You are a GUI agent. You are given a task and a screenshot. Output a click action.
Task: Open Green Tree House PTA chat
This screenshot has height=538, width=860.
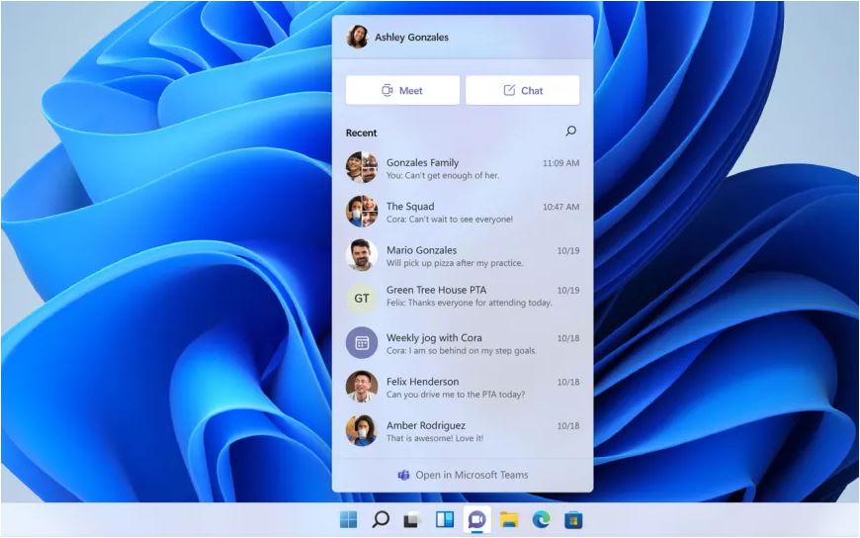[x=463, y=296]
